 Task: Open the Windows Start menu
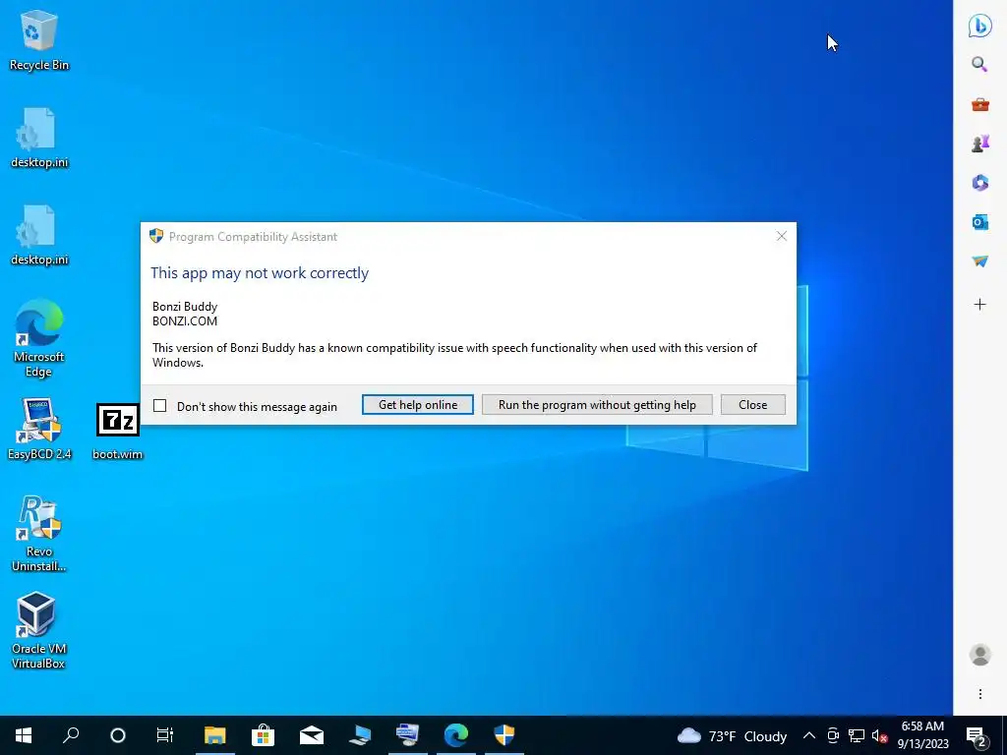pos(24,735)
